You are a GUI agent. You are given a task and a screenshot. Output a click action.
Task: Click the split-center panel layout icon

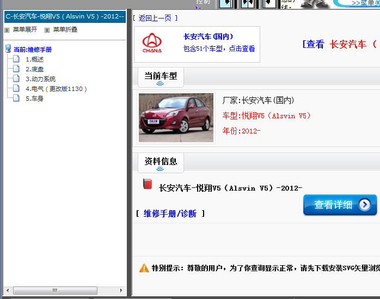click(248, 3)
